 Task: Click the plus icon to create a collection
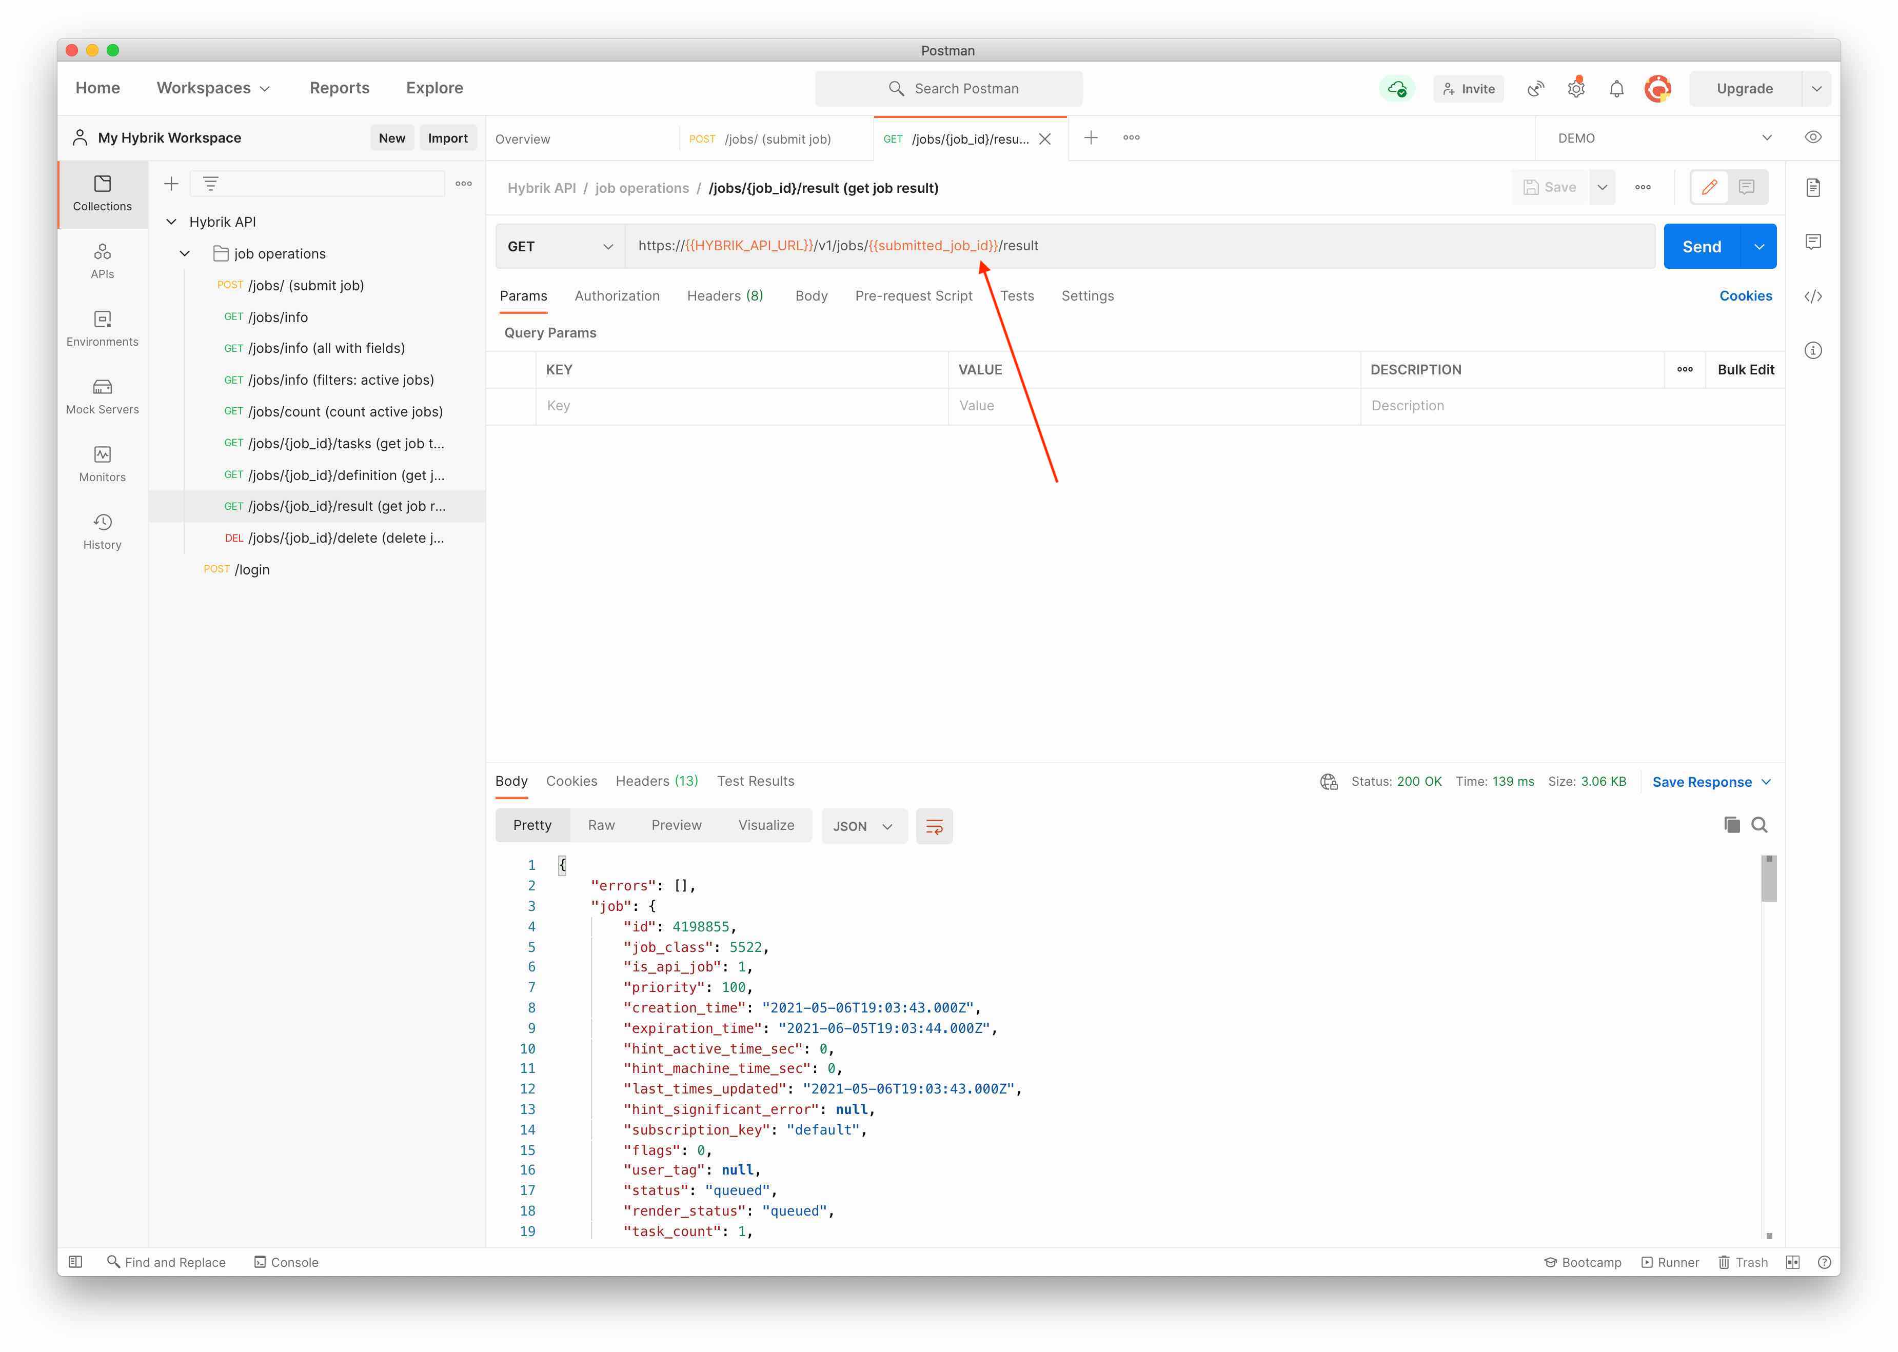point(171,183)
